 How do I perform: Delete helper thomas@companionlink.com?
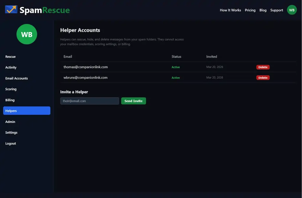(263, 67)
